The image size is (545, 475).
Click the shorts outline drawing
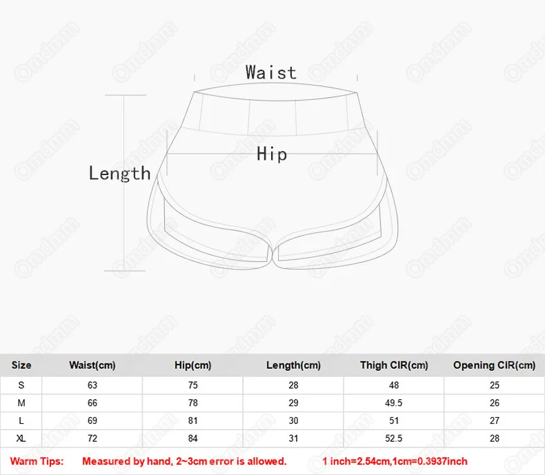(272, 176)
